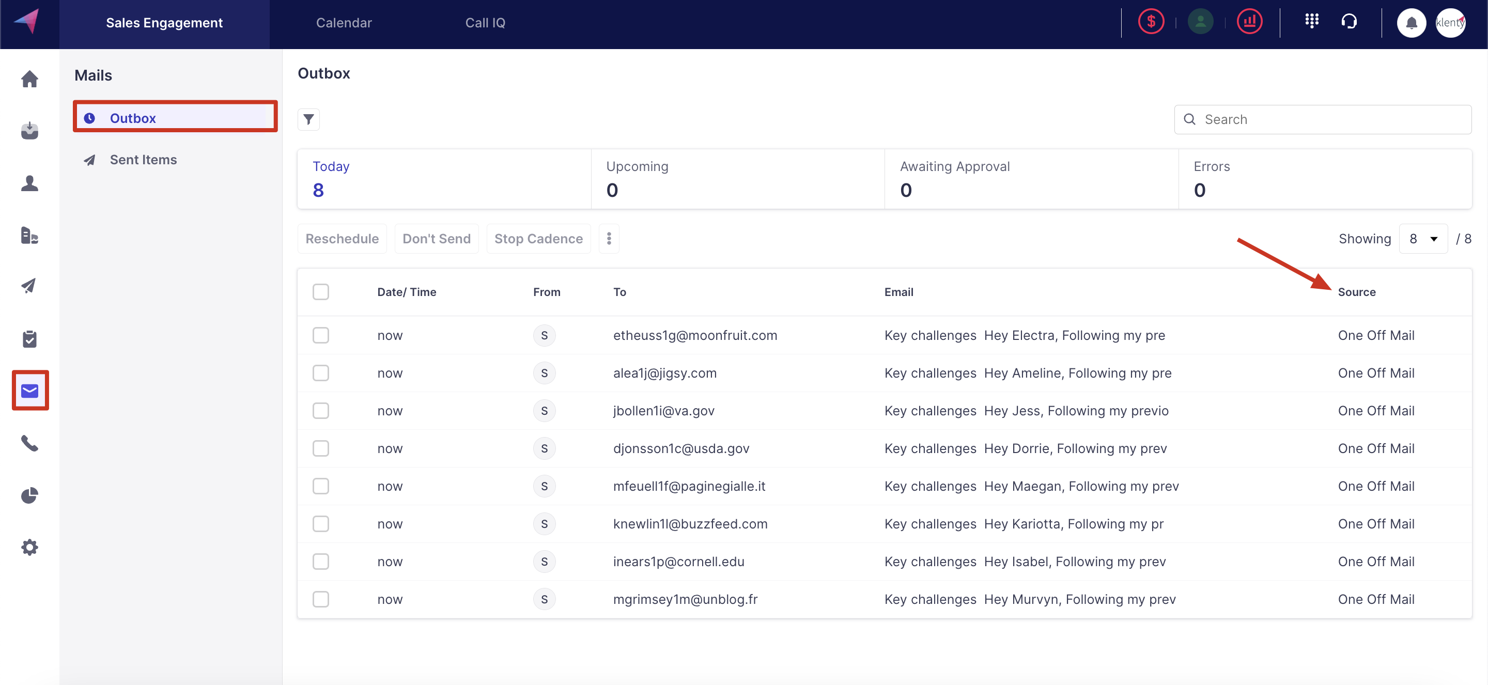Screen dimensions: 1488x685
Task: Open the settings gear in sidebar
Action: (x=29, y=547)
